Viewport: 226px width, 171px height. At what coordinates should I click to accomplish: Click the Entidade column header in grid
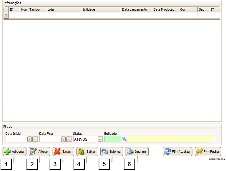pos(101,9)
